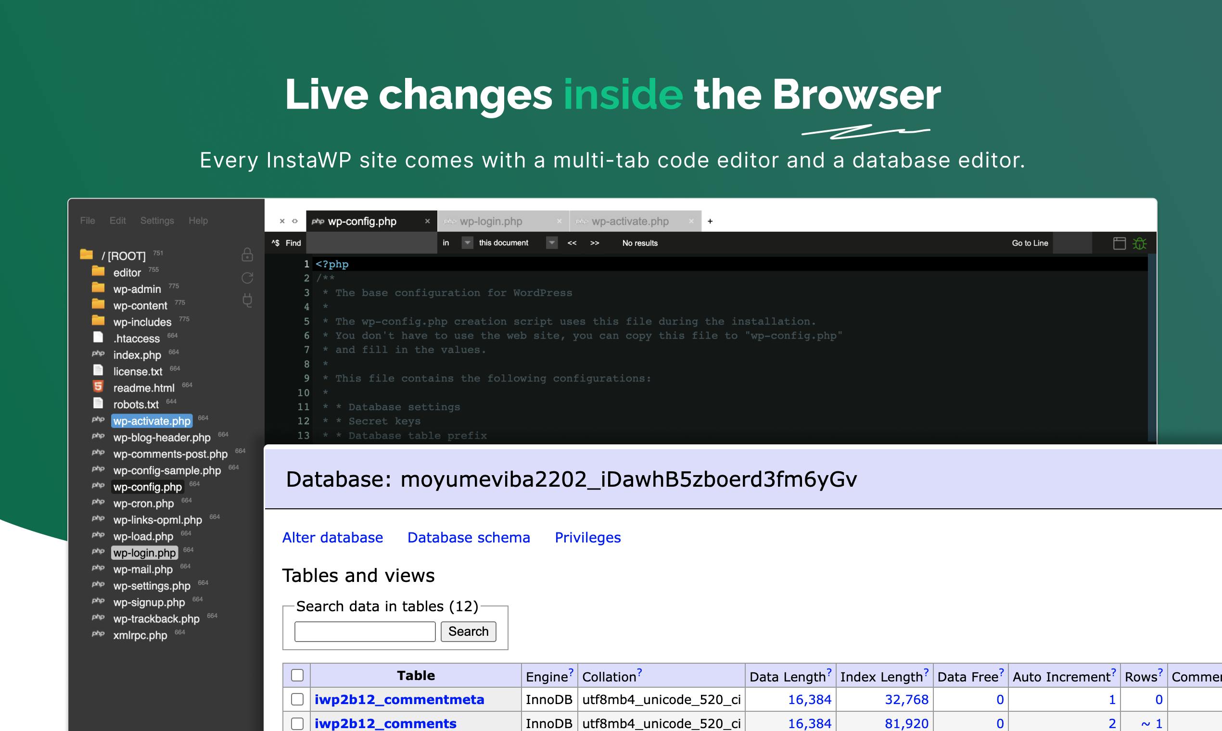Open the 'this document' scope dropdown arrow
Viewport: 1222px width, 731px height.
coord(552,243)
